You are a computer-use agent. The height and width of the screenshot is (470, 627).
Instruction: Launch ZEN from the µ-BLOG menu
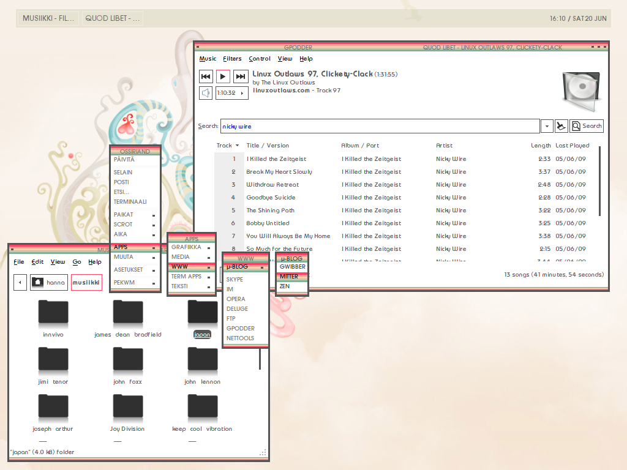(292, 286)
